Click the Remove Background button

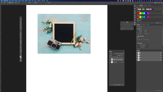click(143, 45)
